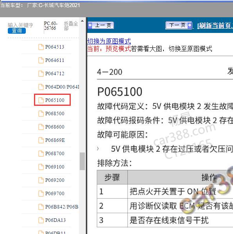Screen dimensions: 233x234
Task: Open the P06869E tree entry
Action: pyautogui.click(x=55, y=140)
